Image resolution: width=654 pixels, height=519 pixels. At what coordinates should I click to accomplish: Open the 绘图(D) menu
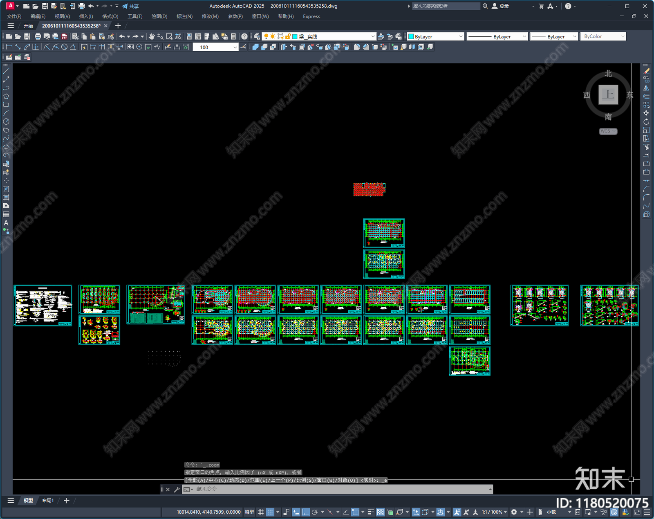159,16
